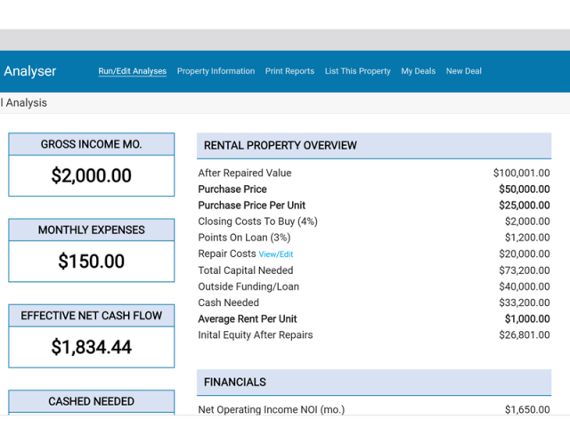Screen dimensions: 570x427
Task: Click the $100,001.00 After Repaired Value amount
Action: (521, 173)
